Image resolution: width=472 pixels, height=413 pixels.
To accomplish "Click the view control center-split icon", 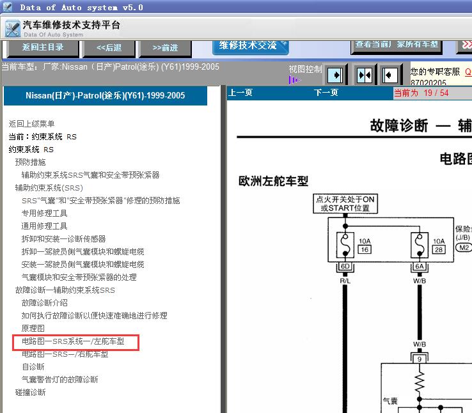I will pos(364,75).
